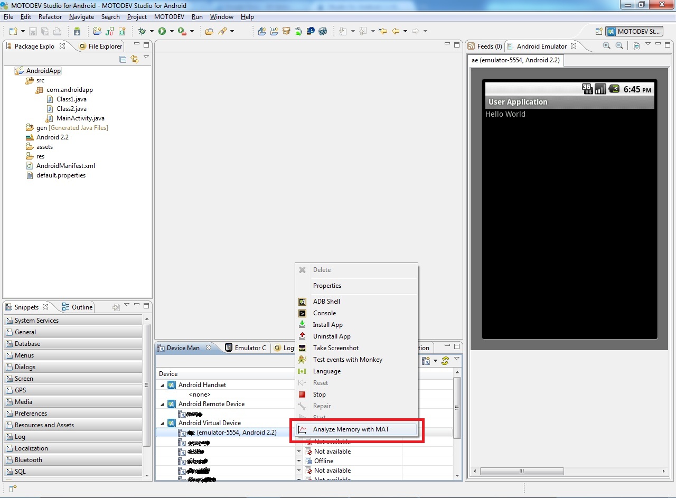Switch to the Outline tab

[77, 307]
